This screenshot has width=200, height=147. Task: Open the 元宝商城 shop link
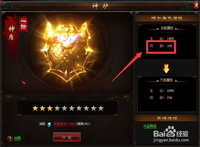tap(150, 126)
